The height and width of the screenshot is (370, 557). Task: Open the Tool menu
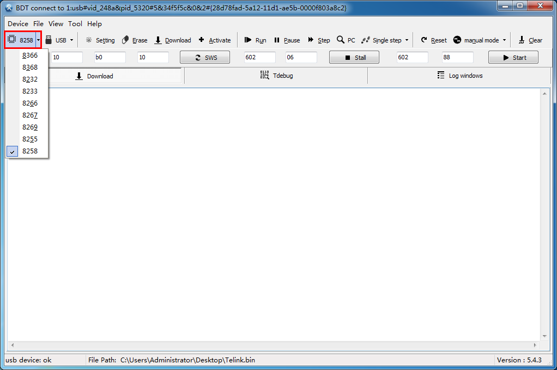click(x=75, y=24)
